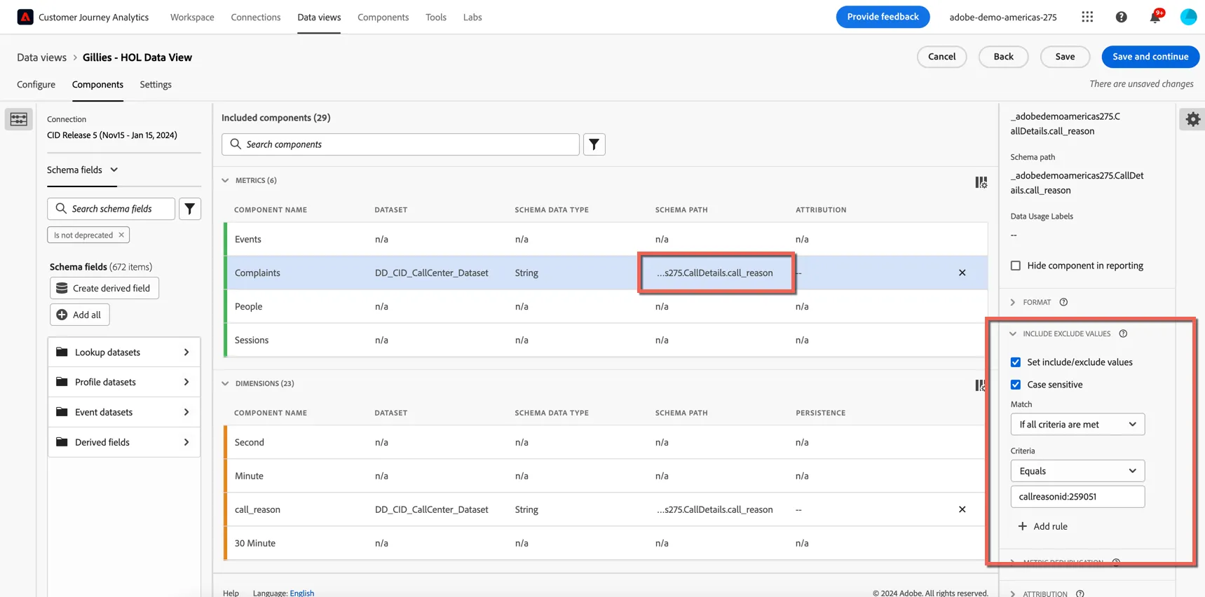Click the Adobe logo icon
This screenshot has width=1205, height=597.
(25, 17)
